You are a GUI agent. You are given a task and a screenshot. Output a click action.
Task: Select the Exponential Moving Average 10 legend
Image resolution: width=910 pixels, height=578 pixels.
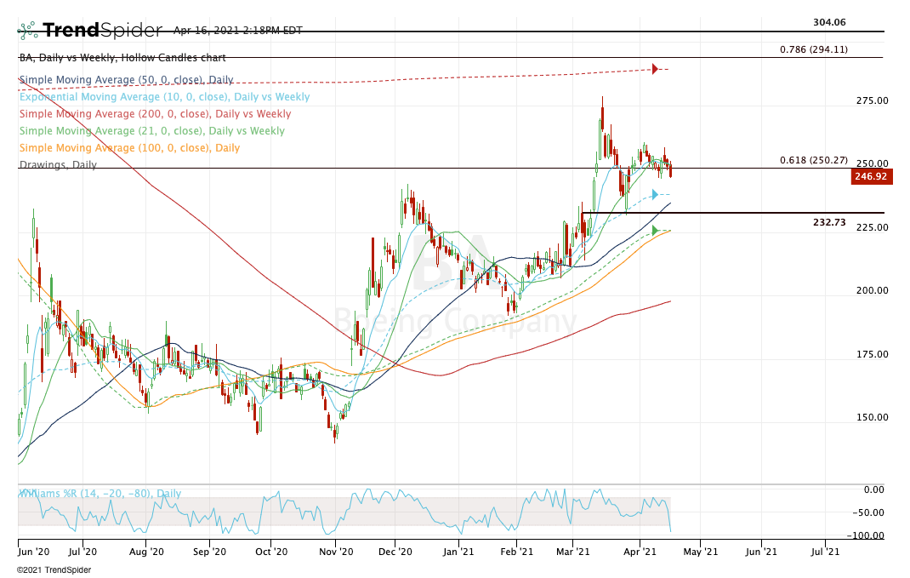[x=164, y=97]
